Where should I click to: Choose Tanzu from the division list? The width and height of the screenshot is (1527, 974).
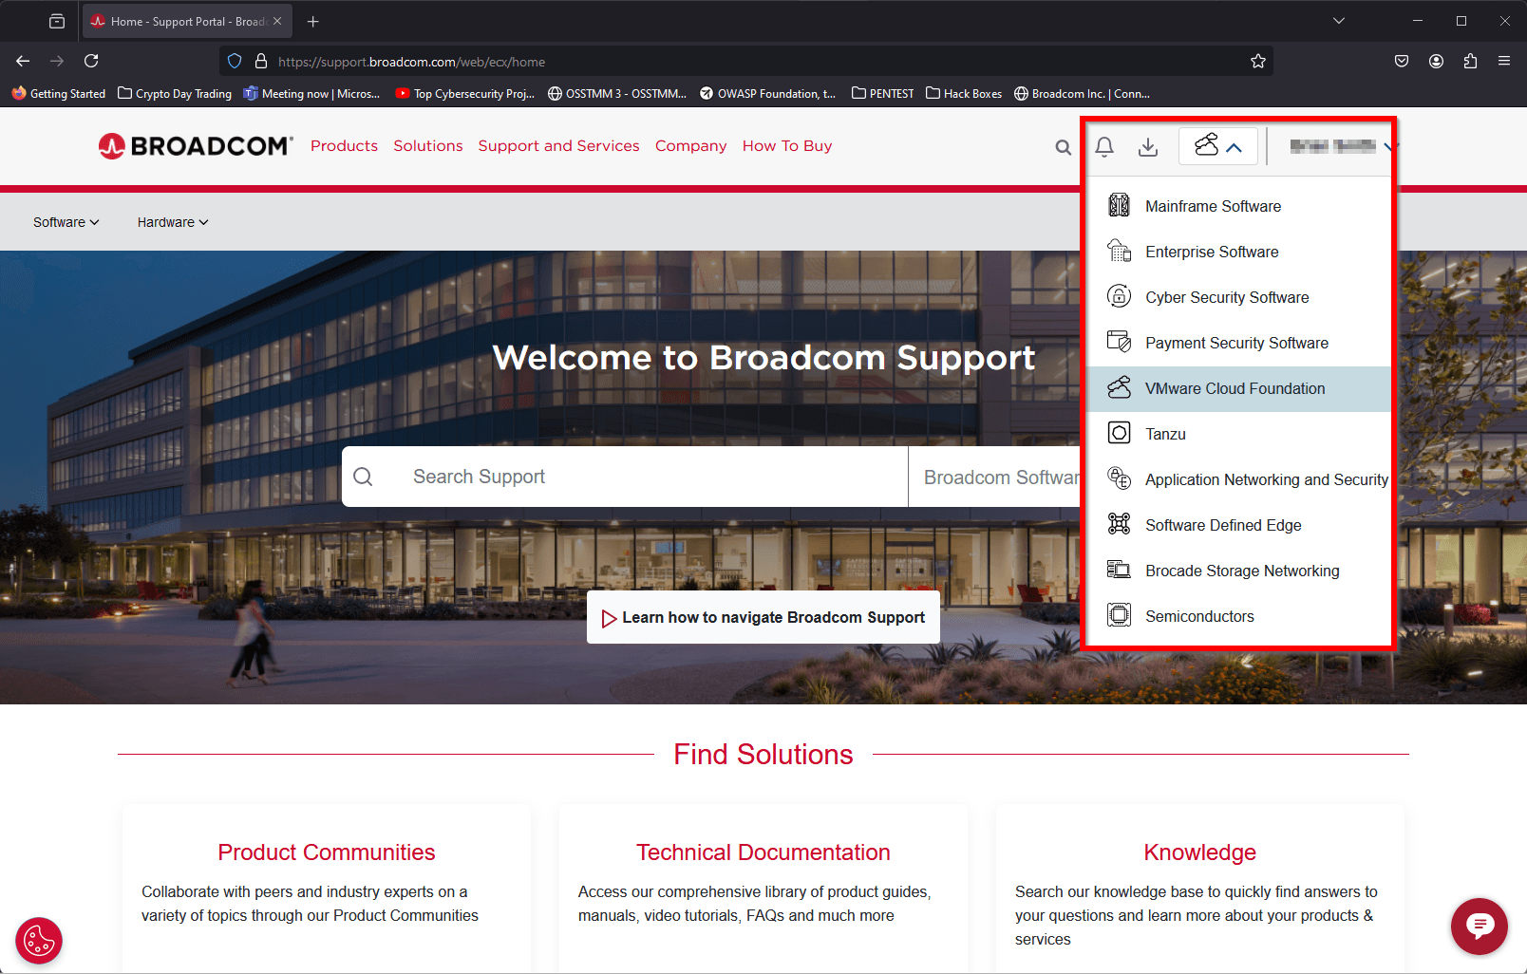[x=1238, y=434]
